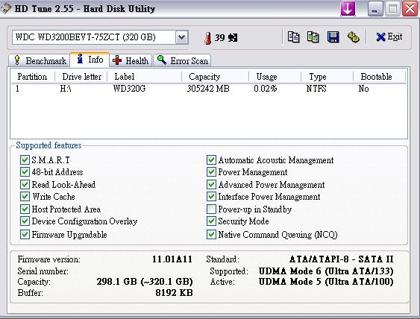Click the light bulb icon on the Benchmark tab

tap(17, 60)
